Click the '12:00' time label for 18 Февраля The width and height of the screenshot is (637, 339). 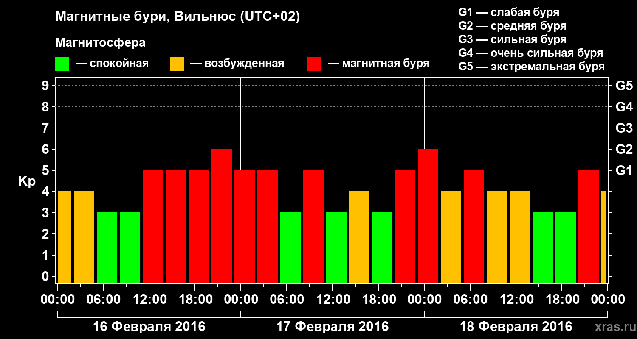[516, 299]
